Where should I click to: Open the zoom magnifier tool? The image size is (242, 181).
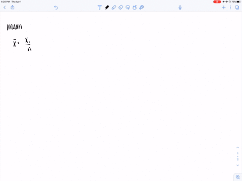point(238,177)
